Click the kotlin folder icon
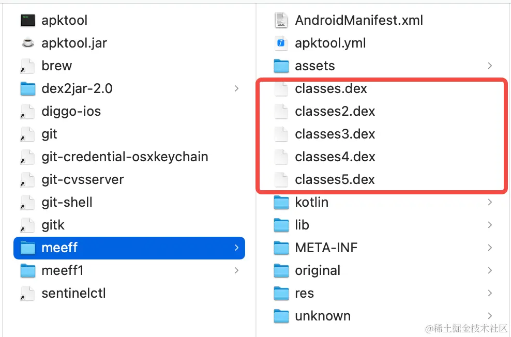The width and height of the screenshot is (511, 337). (281, 203)
